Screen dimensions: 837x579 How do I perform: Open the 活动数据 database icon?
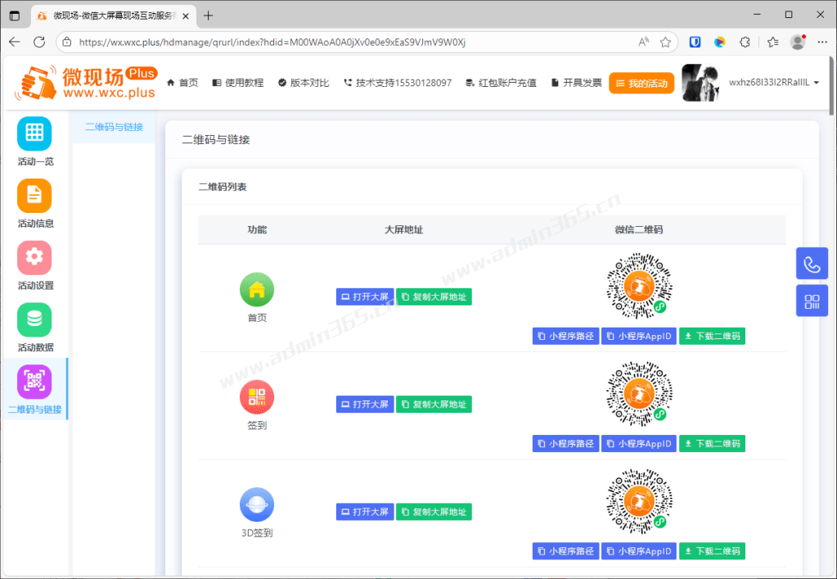[x=34, y=319]
